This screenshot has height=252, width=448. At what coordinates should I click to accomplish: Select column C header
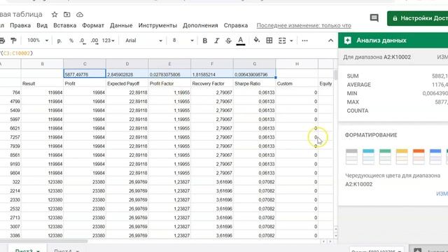pyautogui.click(x=85, y=64)
